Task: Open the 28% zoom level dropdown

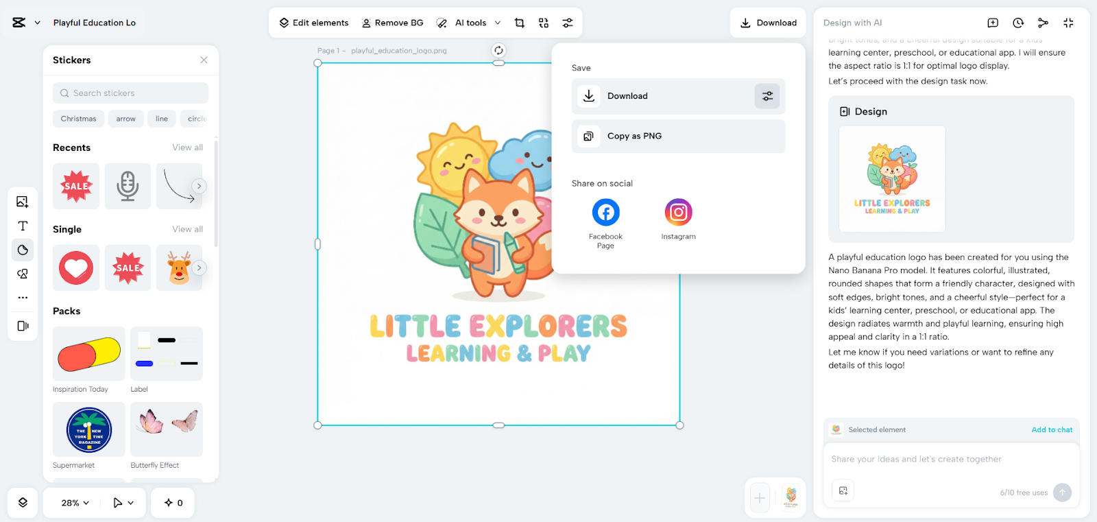Action: (75, 503)
